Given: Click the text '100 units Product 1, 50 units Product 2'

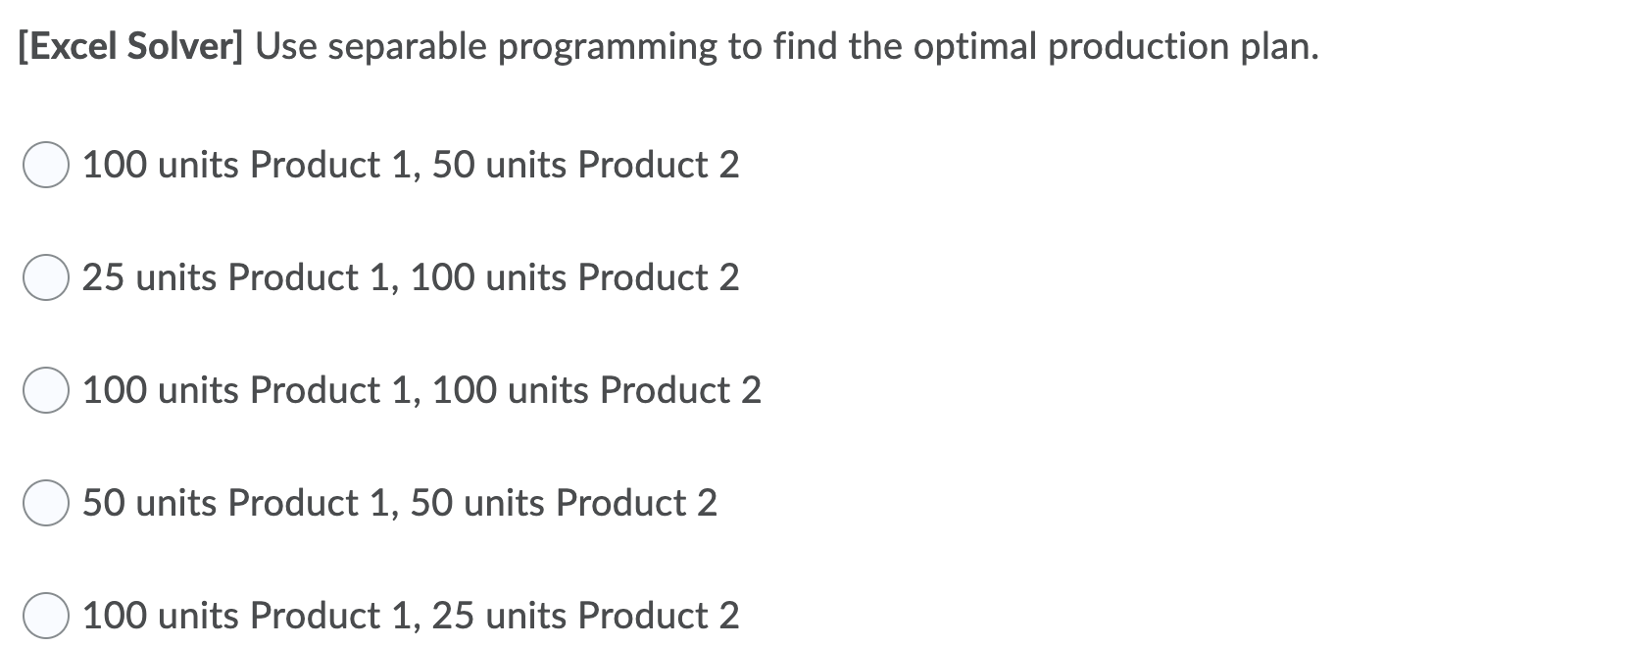Looking at the screenshot, I should pos(410,166).
